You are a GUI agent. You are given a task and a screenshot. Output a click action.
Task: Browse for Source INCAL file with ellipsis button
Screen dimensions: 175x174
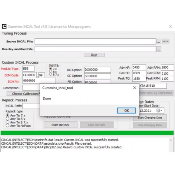tap(158, 42)
